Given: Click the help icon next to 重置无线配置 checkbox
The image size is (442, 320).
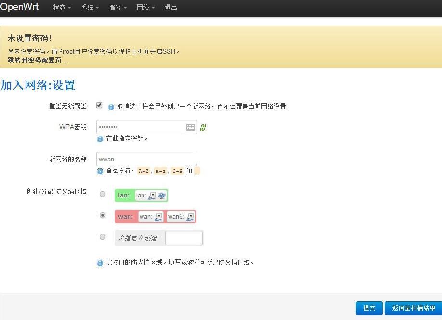Looking at the screenshot, I should coord(111,107).
